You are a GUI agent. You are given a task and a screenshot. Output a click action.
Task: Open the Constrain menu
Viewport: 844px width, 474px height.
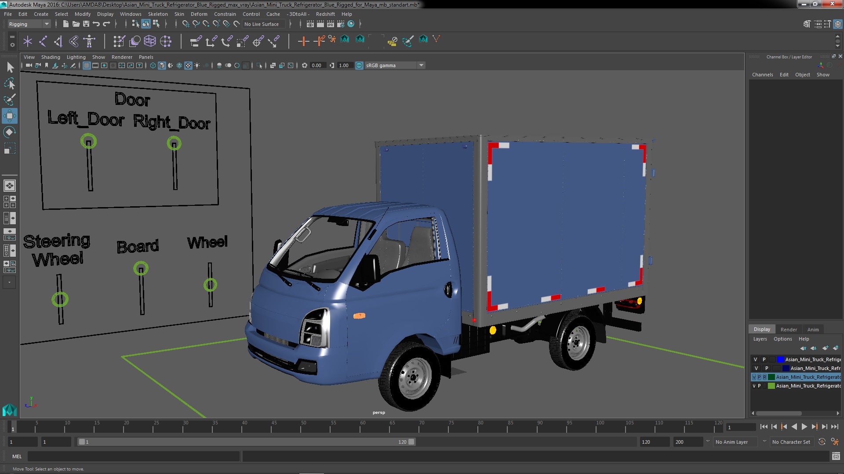click(225, 14)
